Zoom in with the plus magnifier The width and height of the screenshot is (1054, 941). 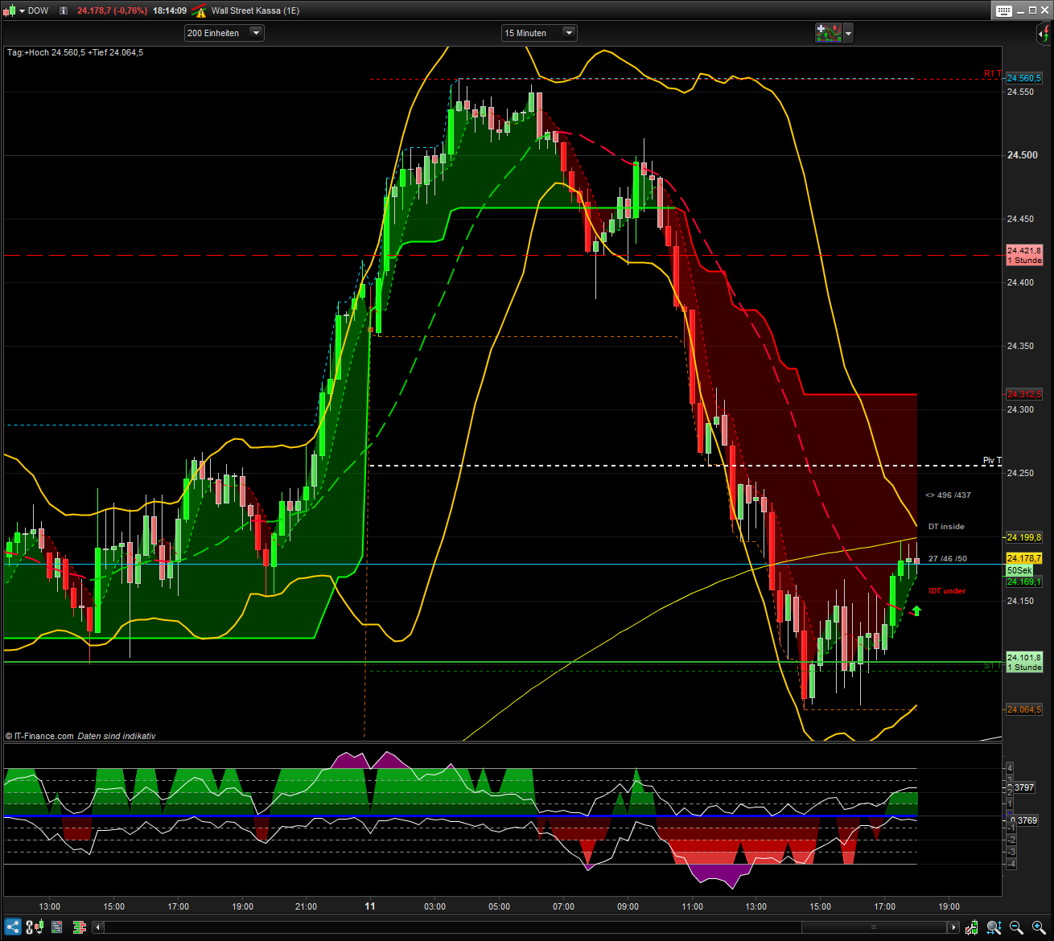(x=1039, y=927)
